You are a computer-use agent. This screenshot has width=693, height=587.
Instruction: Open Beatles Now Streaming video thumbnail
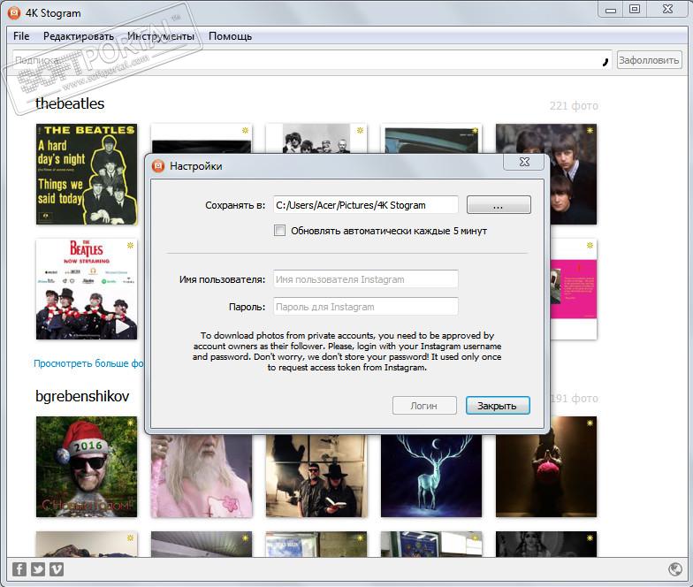87,289
